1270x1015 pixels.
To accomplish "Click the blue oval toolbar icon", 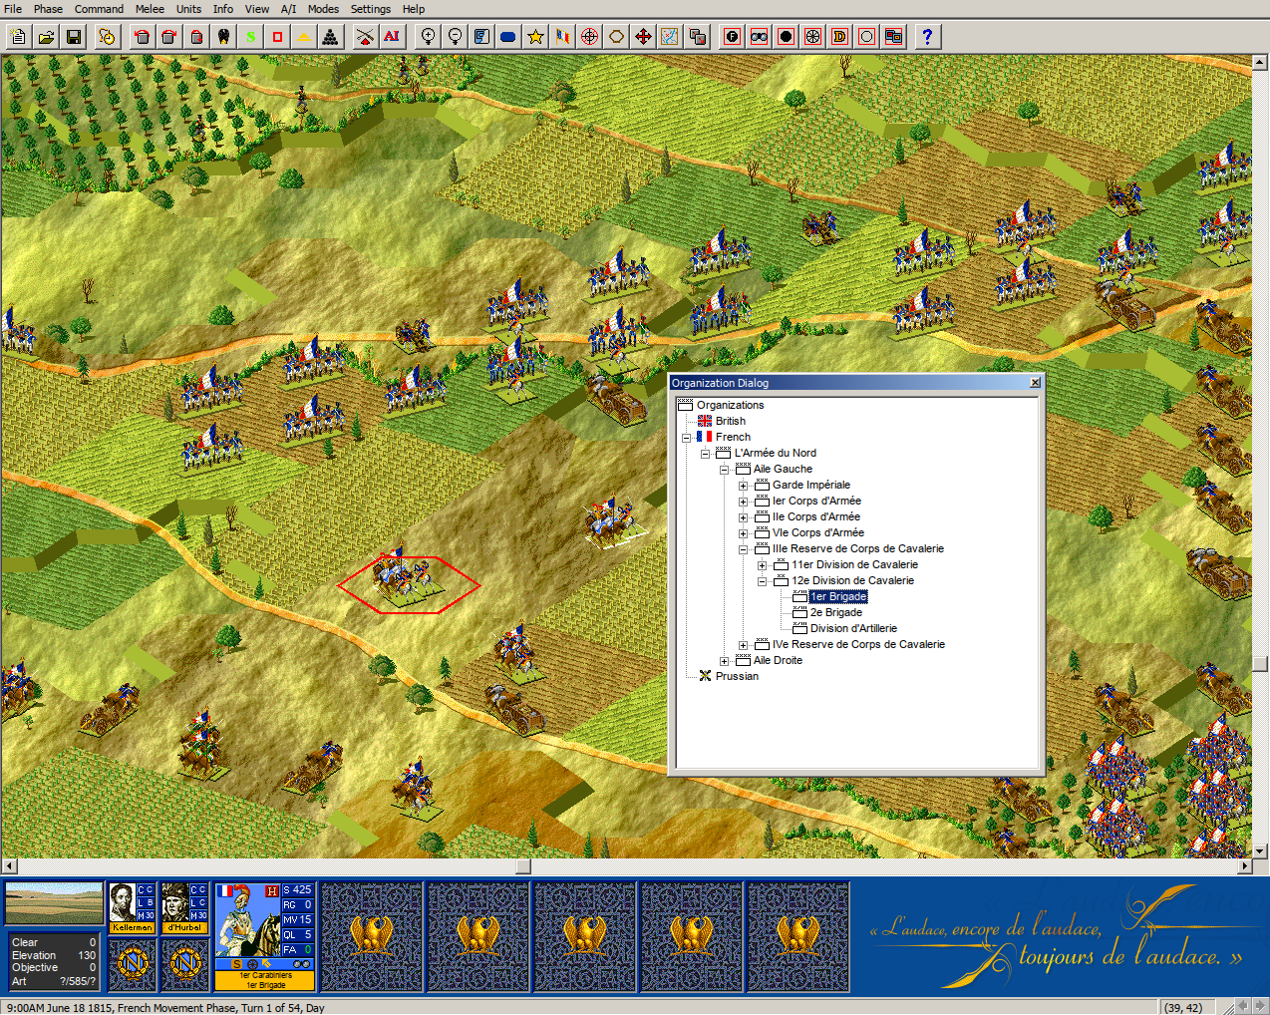I will coord(508,37).
